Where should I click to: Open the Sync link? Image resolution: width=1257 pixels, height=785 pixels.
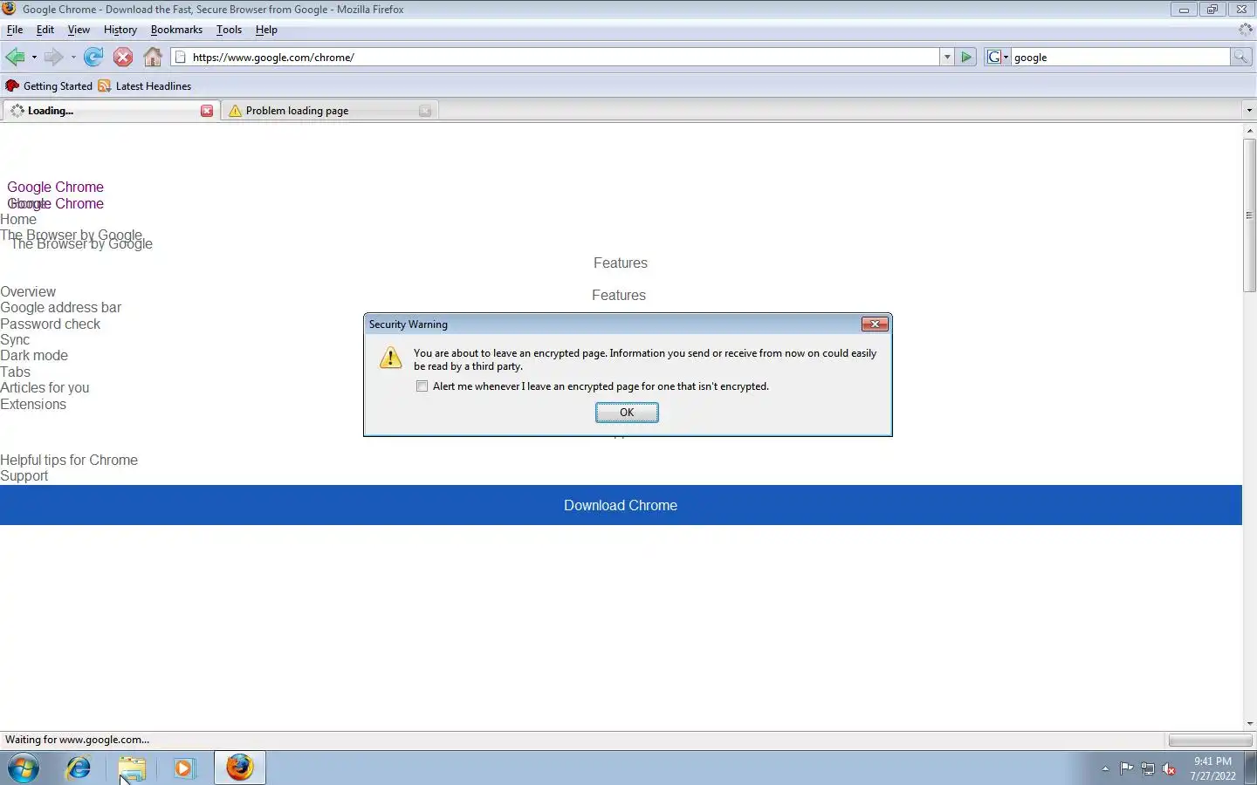point(15,340)
